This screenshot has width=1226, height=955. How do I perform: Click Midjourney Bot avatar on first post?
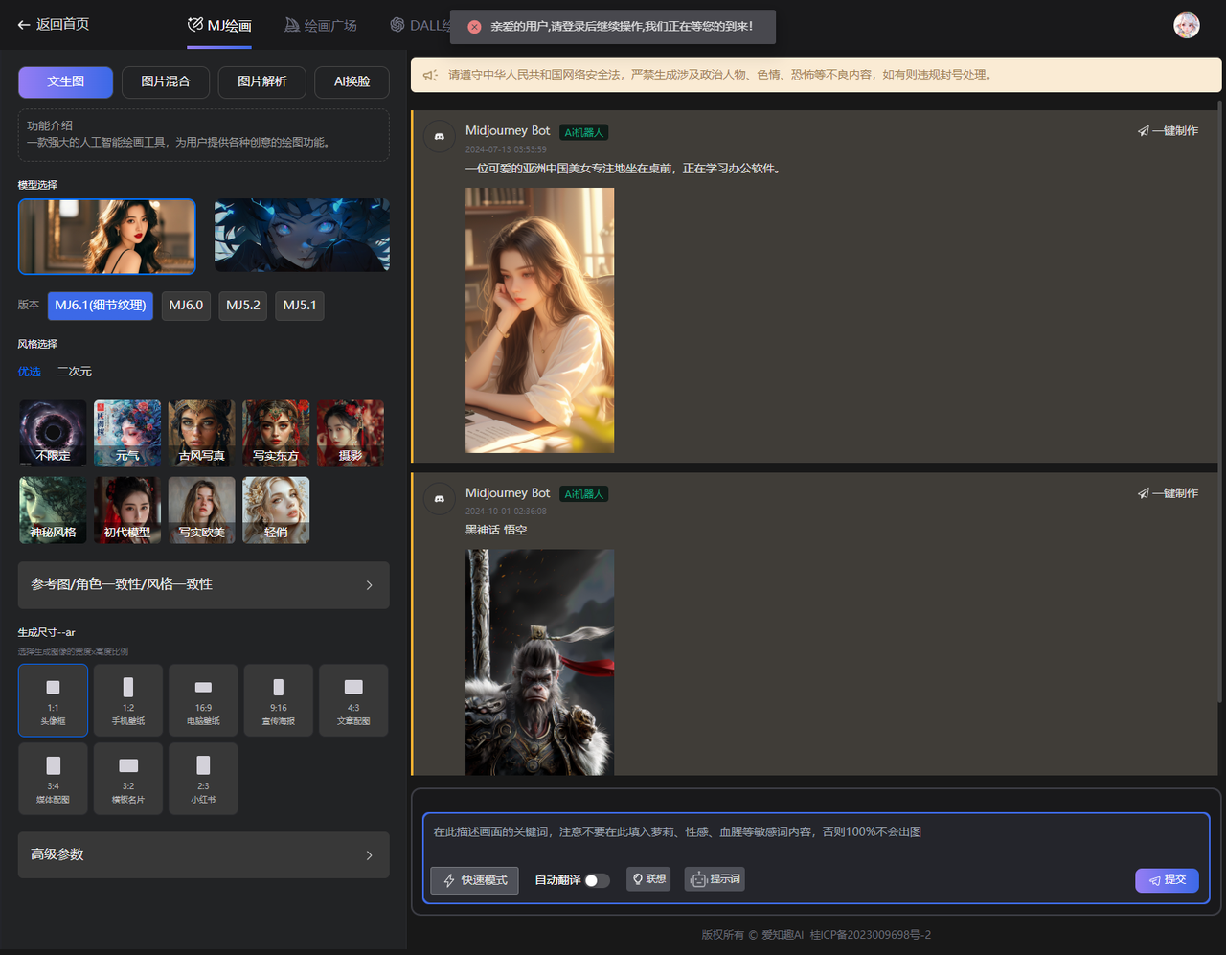pyautogui.click(x=440, y=137)
